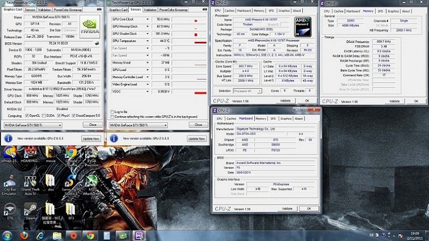429x241 pixels.
Task: Click screenshot camera icon in Graphics Card GPU-Z window
Action: (x=99, y=9)
